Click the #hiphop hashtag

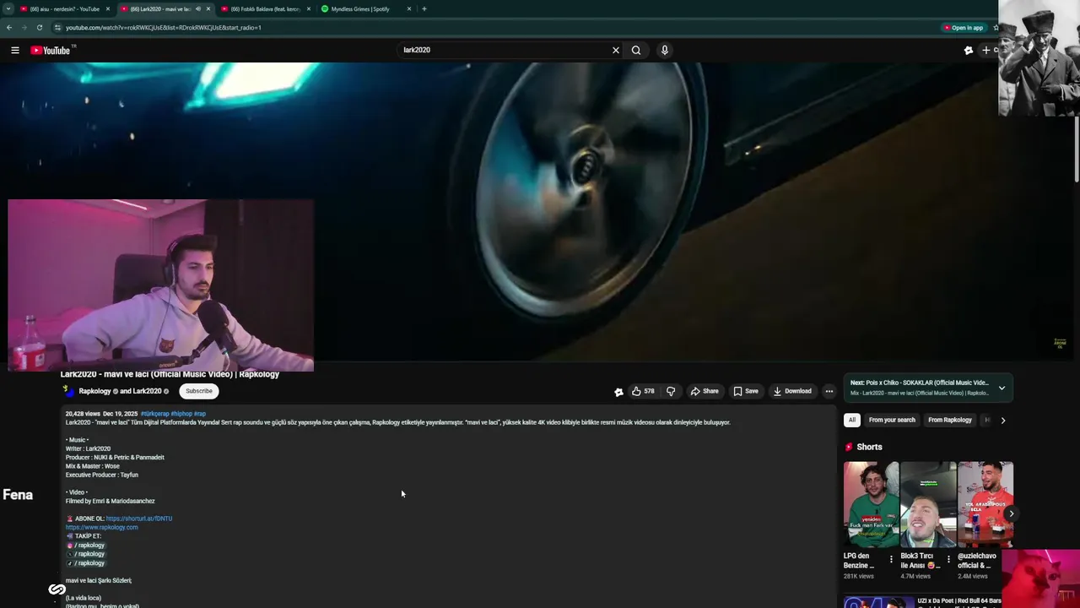tap(181, 414)
